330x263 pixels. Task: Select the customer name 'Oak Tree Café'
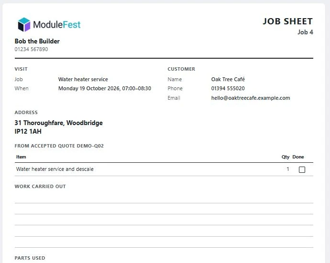228,79
